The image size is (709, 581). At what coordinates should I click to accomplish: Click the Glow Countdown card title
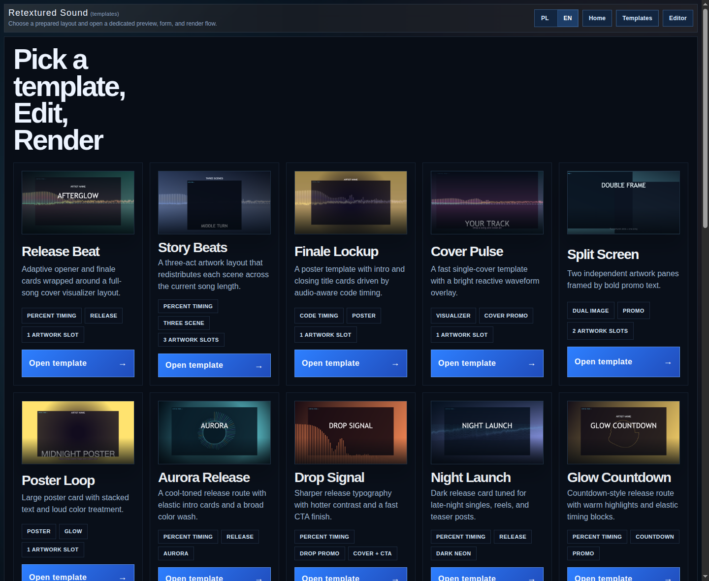[x=619, y=478]
